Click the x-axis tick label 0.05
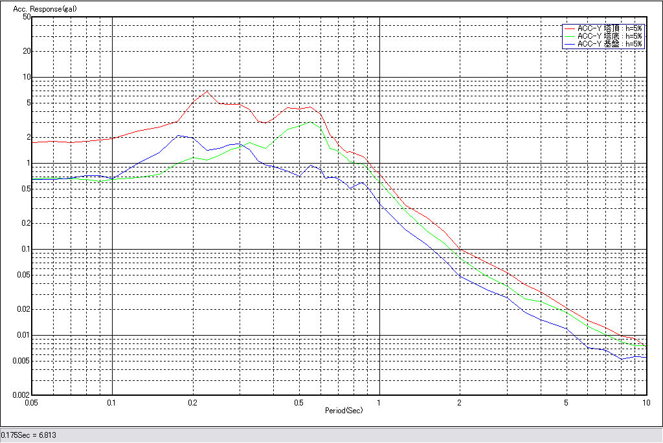This screenshot has width=663, height=443. tap(32, 402)
